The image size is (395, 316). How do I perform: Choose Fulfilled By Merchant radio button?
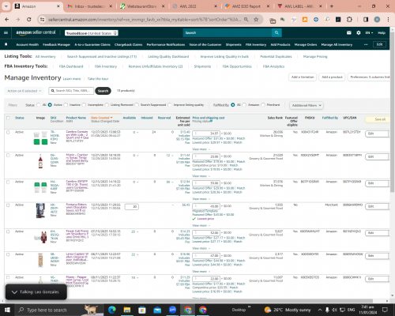263,105
